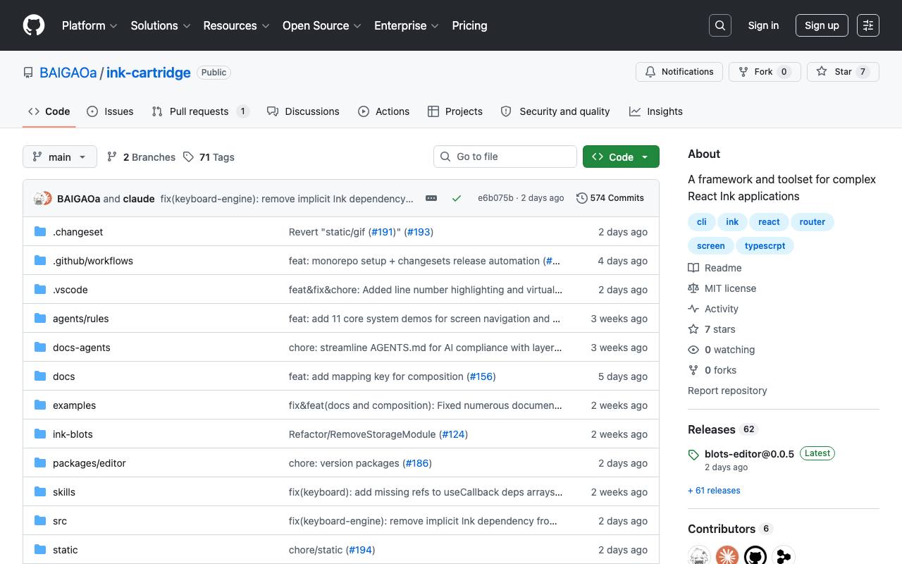
Task: Click the react topic tag
Action: 769,222
